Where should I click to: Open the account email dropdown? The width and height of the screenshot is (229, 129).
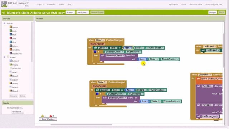pos(214,4)
